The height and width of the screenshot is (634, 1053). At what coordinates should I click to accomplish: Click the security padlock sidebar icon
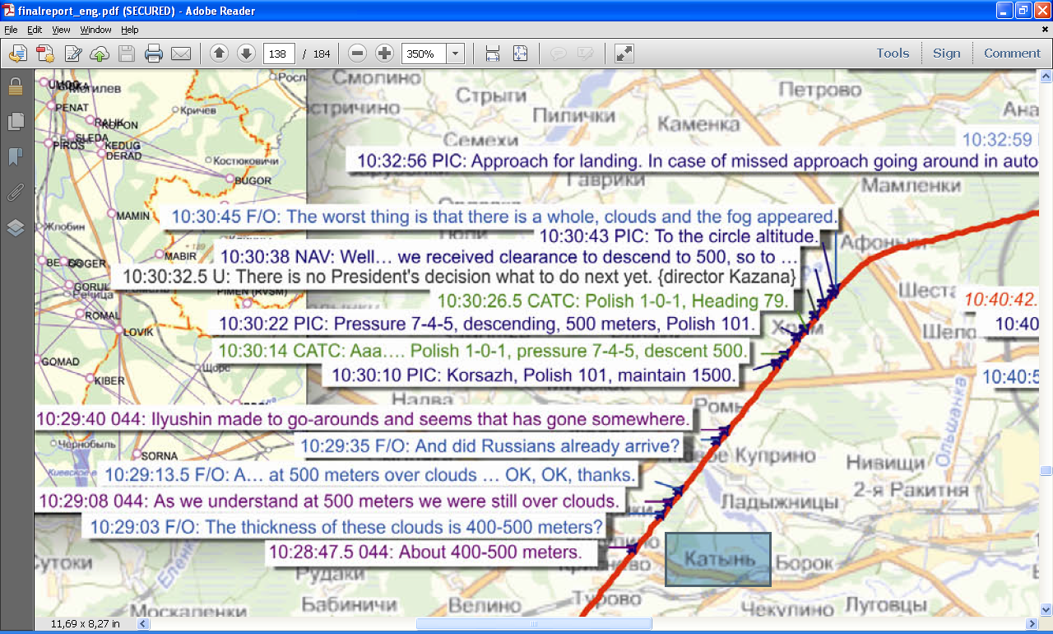coord(15,87)
